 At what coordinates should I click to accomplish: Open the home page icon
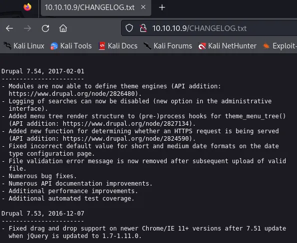tap(63, 28)
